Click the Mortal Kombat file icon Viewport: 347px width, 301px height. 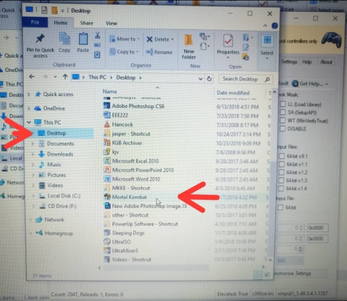pyautogui.click(x=107, y=197)
